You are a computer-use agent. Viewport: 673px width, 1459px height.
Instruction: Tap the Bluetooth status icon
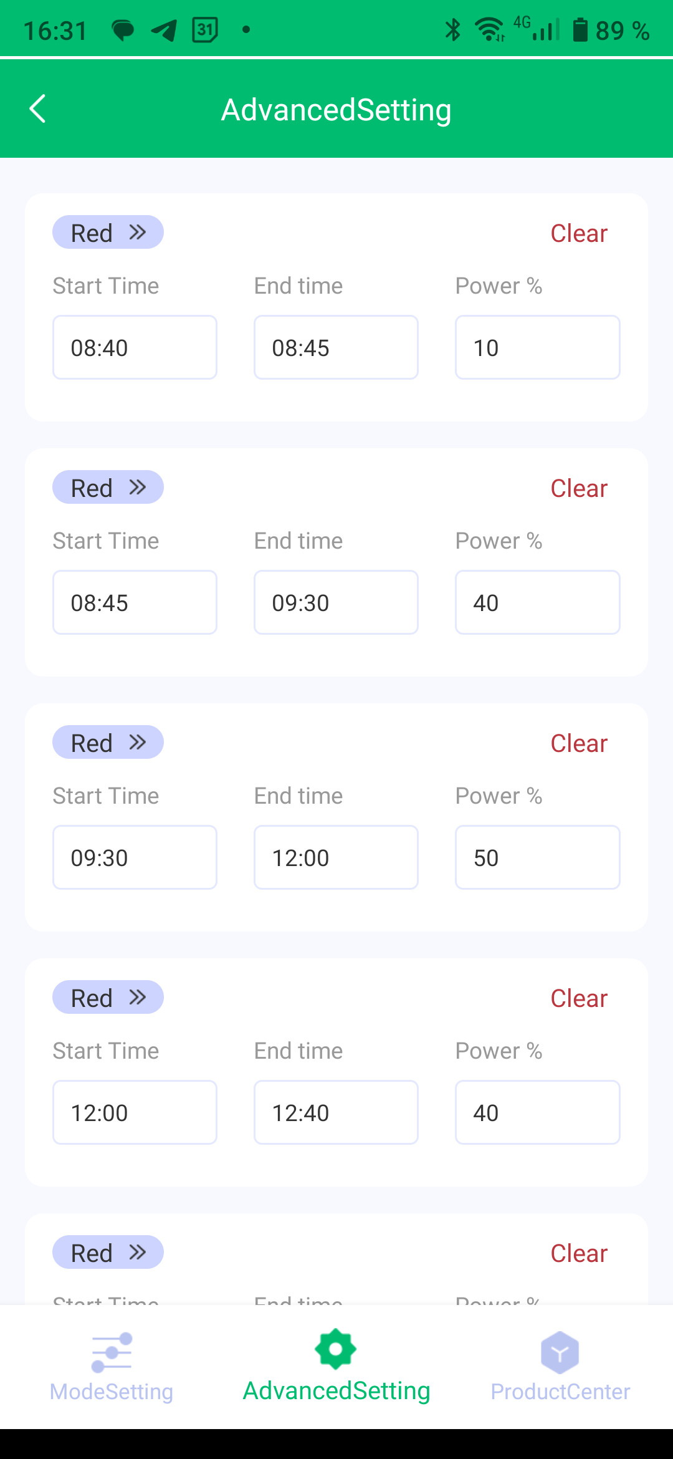(x=453, y=30)
